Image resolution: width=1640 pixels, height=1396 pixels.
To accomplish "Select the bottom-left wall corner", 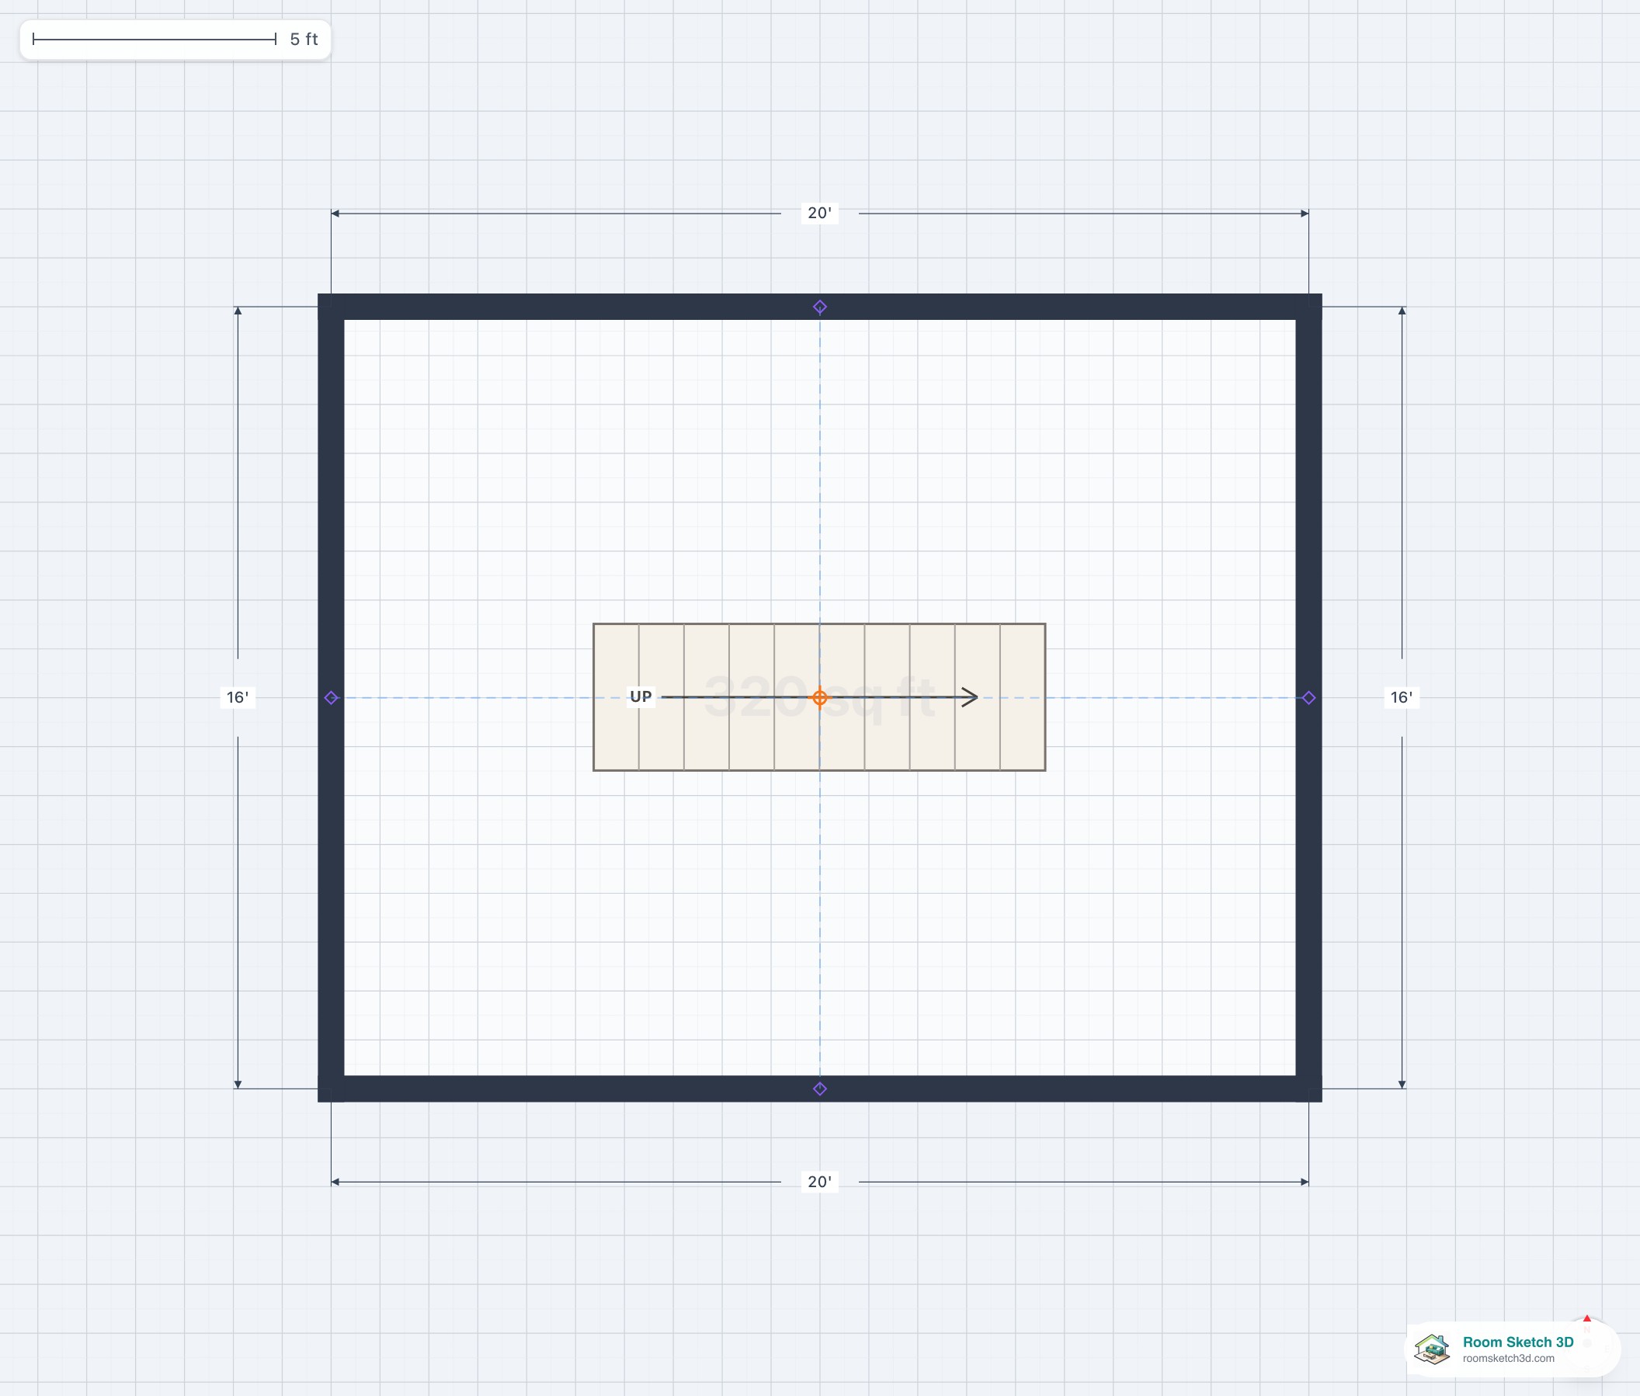I will 331,1089.
